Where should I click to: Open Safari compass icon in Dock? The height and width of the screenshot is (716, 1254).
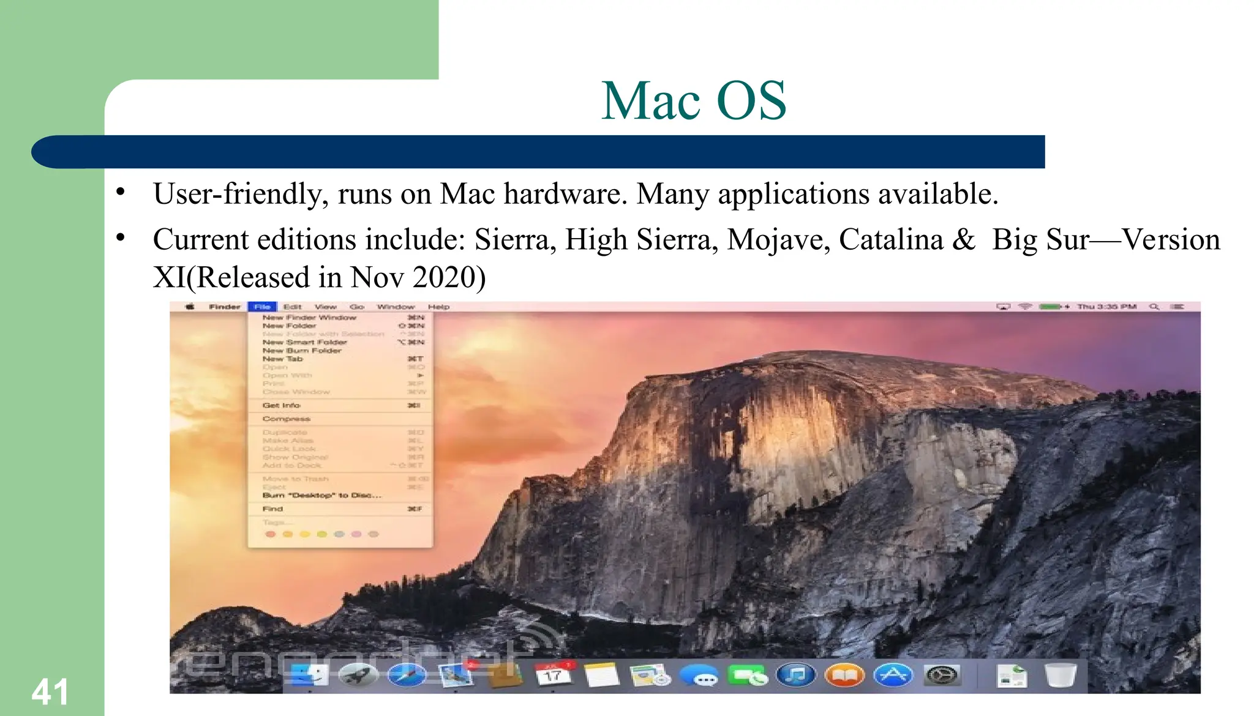coord(407,676)
